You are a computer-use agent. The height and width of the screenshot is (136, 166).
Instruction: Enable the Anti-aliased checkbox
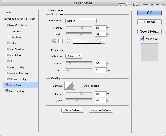(x=82, y=86)
